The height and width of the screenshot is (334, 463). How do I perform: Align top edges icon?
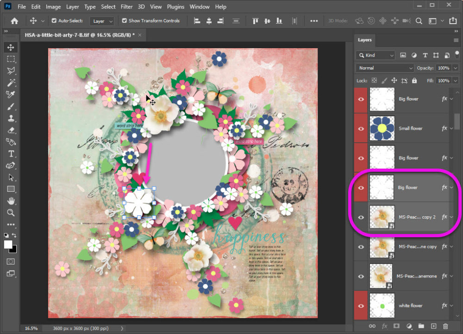click(x=256, y=21)
